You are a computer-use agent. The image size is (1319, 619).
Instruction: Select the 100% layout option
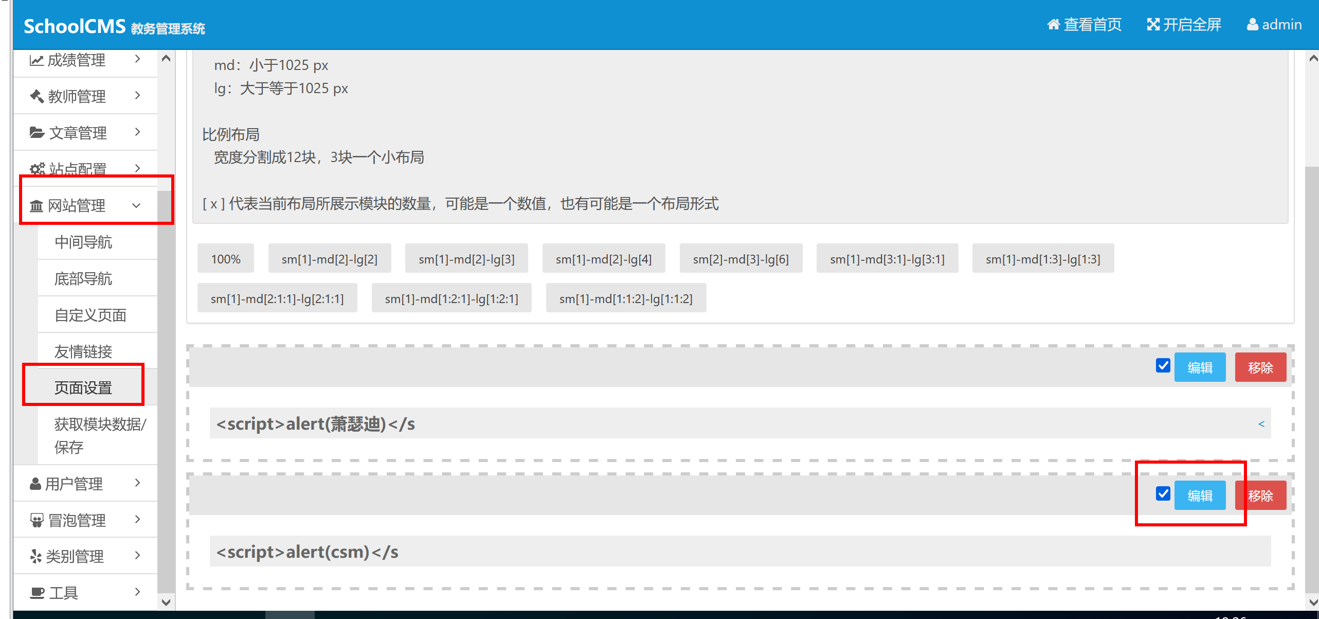[225, 258]
